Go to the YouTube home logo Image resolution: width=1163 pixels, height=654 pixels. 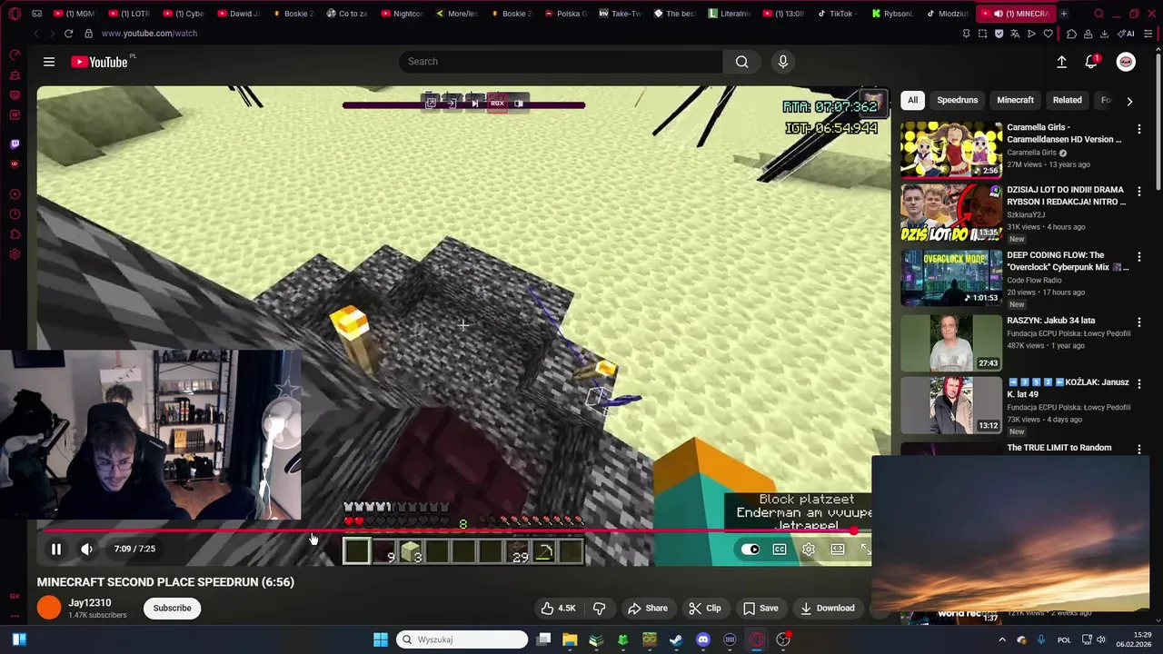tap(99, 62)
